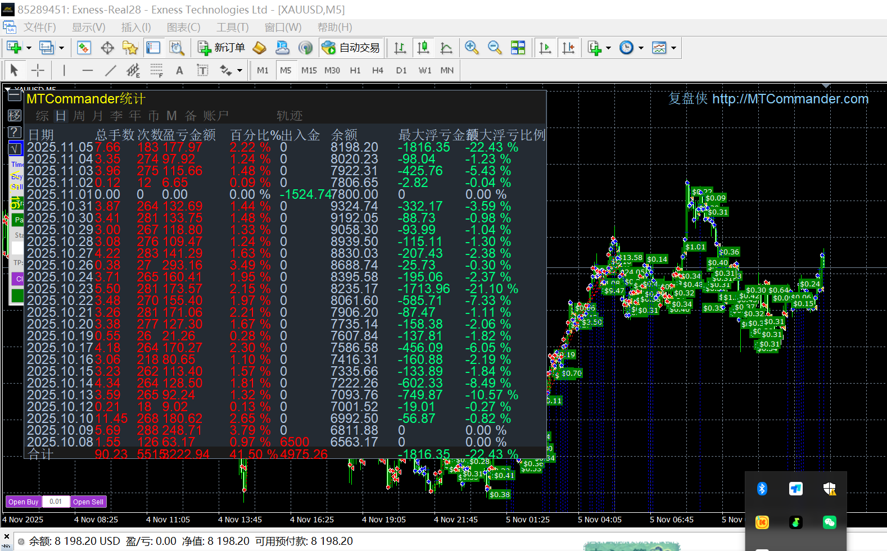Click the 2025.11.05 date row

coord(286,147)
